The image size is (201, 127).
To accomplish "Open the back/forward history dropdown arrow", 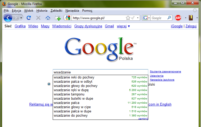I will 21,18.
